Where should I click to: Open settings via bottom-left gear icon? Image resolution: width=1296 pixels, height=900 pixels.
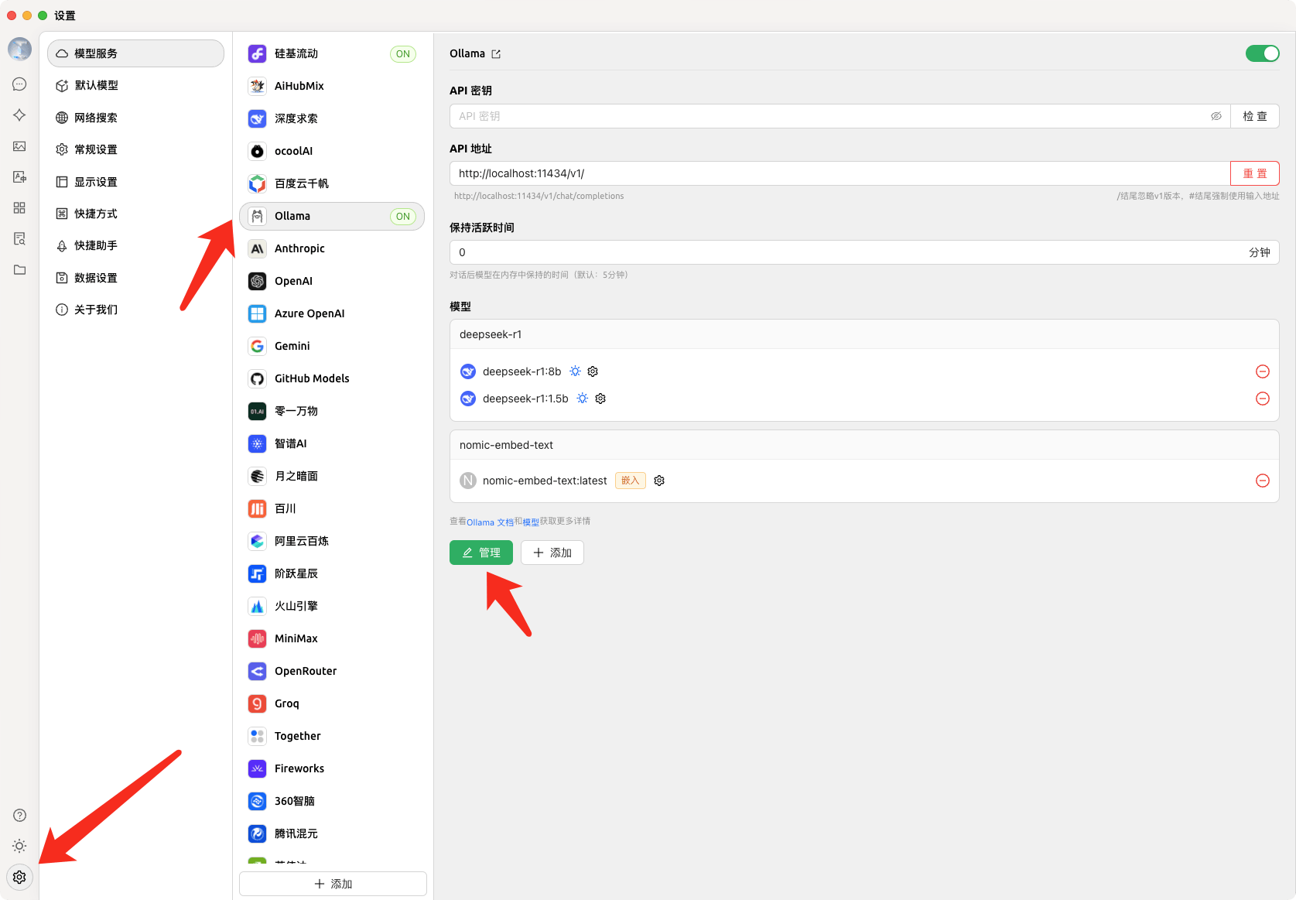[19, 877]
